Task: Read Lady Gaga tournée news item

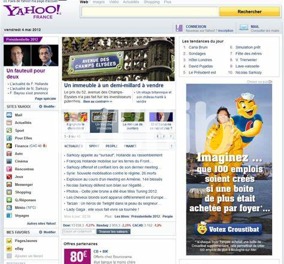Action: [x=102, y=210]
